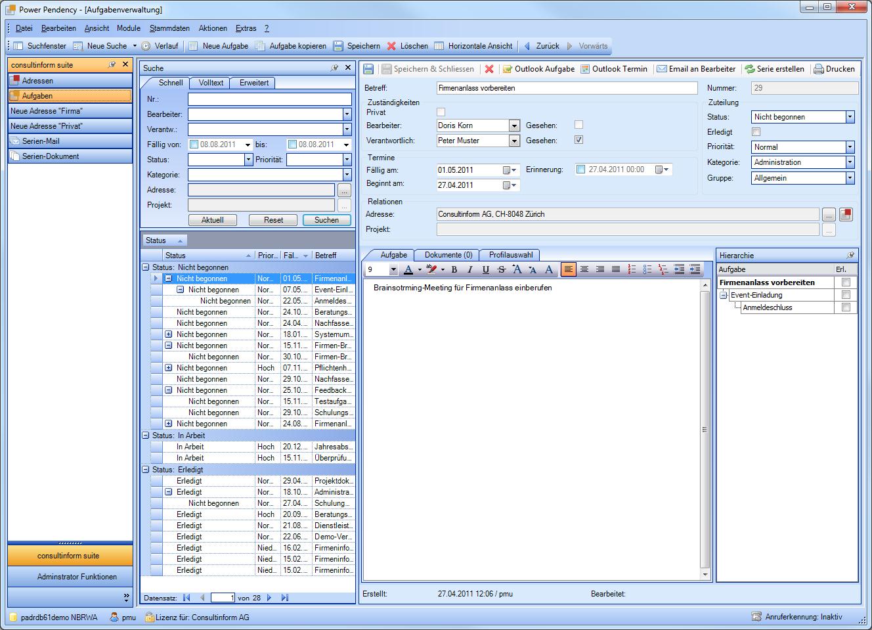Increase font size with grow-font icon
872x630 pixels.
517,269
